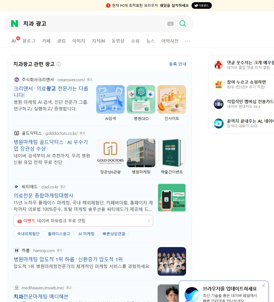The width and height of the screenshot is (274, 302).
Task: Open 크리앤서 의료광고 전문가는 다릅니다 headline
Action: click(x=51, y=92)
